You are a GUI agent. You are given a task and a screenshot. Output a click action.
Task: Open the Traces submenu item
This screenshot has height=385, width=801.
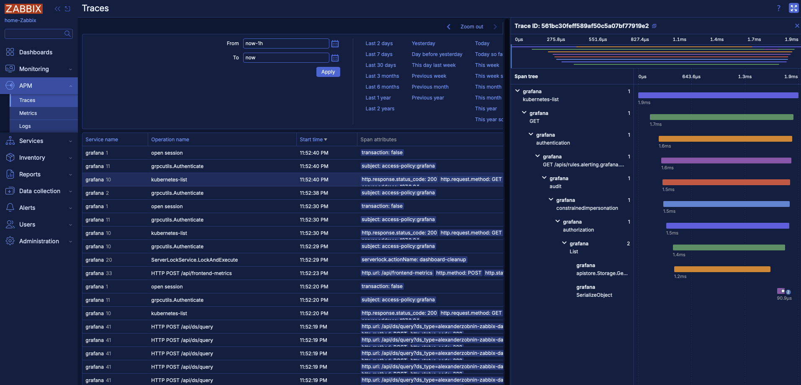pos(44,100)
